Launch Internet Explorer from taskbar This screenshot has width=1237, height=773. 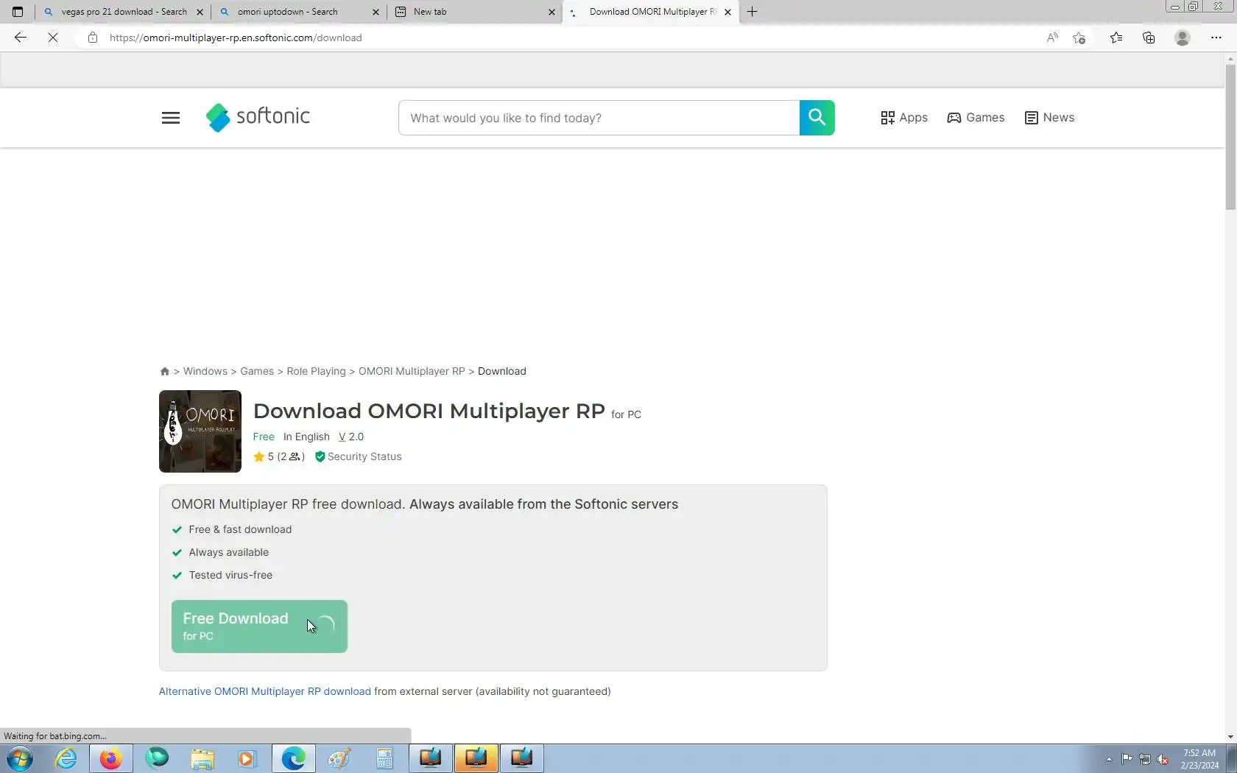[x=66, y=758]
